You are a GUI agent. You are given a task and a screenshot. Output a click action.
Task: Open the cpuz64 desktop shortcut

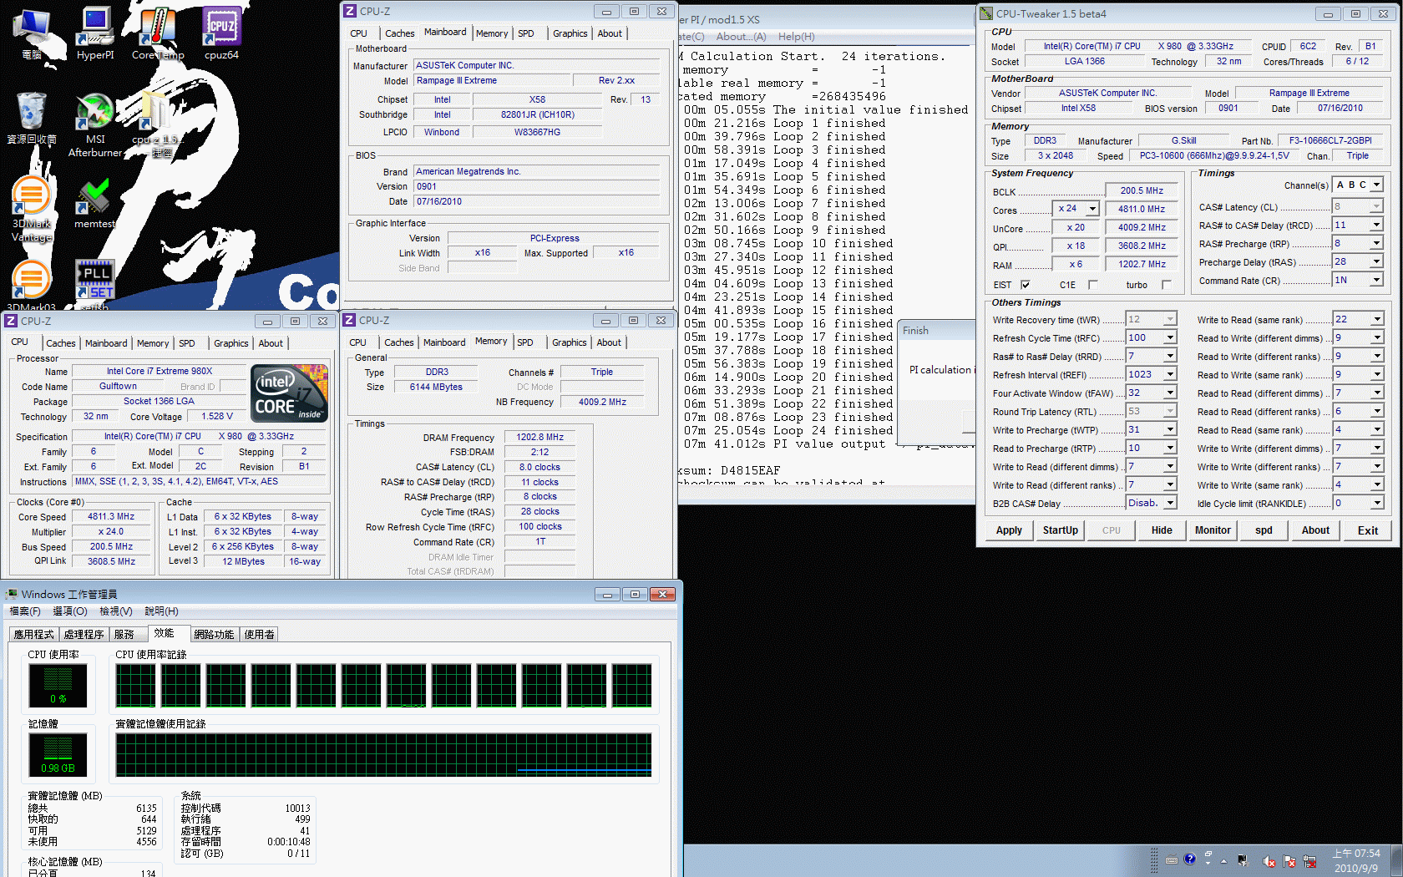tap(221, 33)
